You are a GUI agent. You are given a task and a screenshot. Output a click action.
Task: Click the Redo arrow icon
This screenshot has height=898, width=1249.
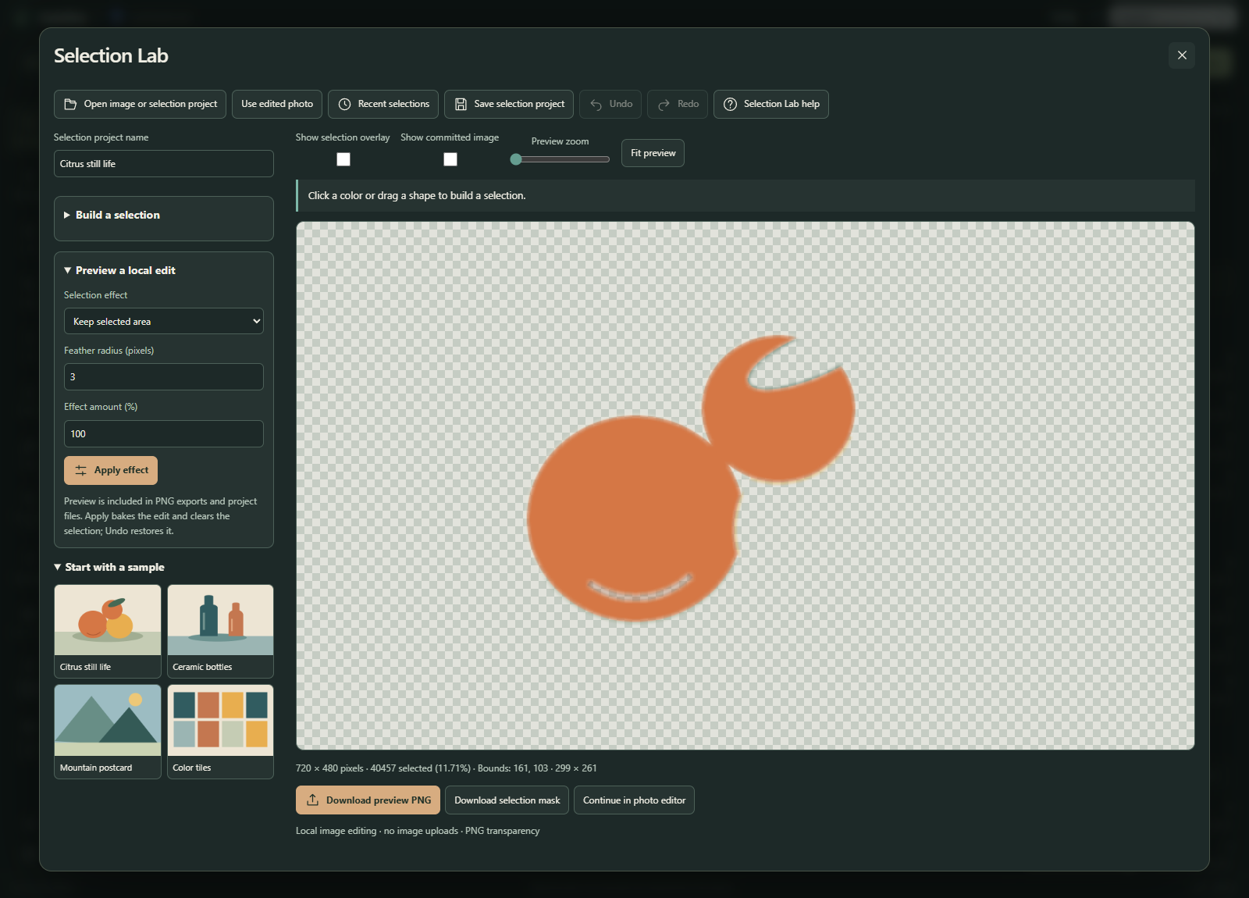664,104
